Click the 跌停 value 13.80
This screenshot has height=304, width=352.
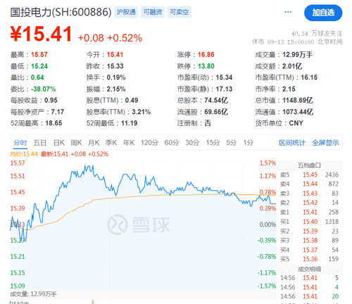(x=206, y=66)
